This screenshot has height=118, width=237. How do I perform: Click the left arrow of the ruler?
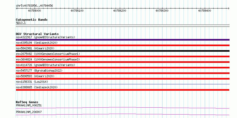(x=17, y=8)
